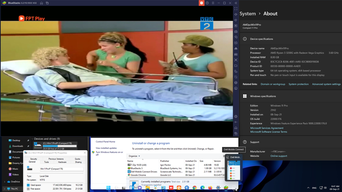342x192 pixels.
Task: Click the BlueStacks lock cursor icon
Action: pyautogui.click(x=236, y=26)
